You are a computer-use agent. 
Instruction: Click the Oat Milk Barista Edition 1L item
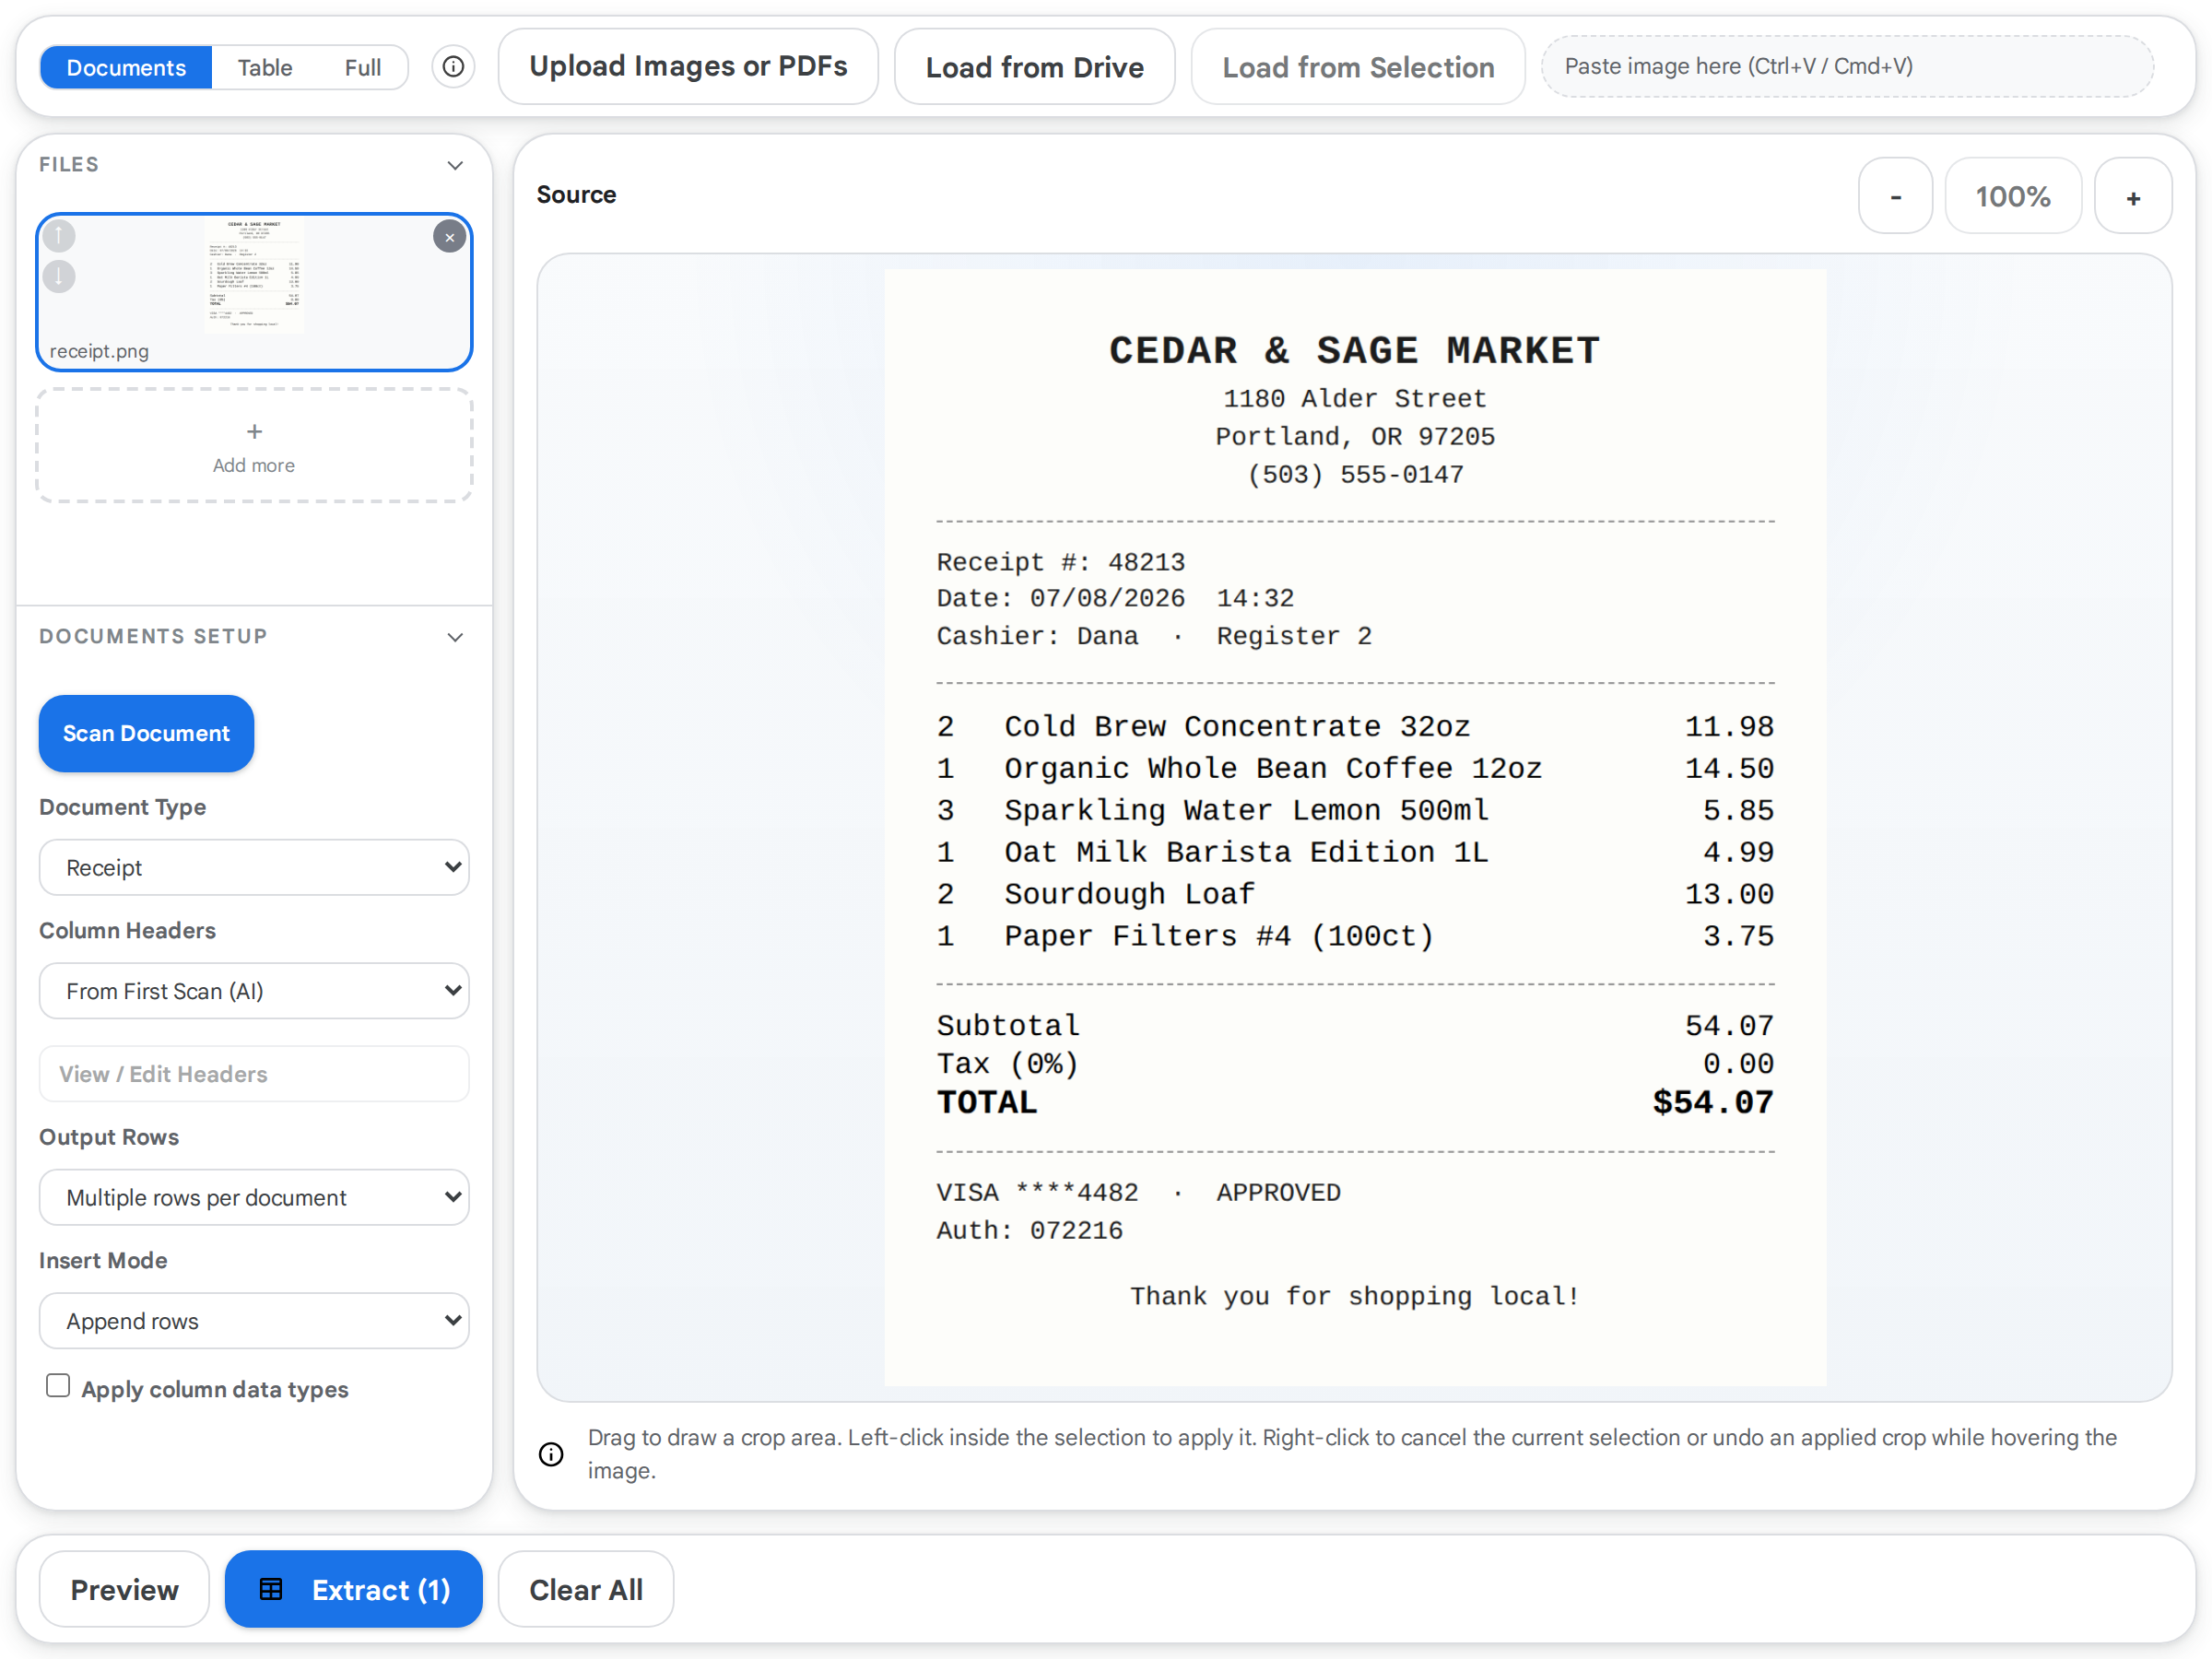[x=1246, y=852]
